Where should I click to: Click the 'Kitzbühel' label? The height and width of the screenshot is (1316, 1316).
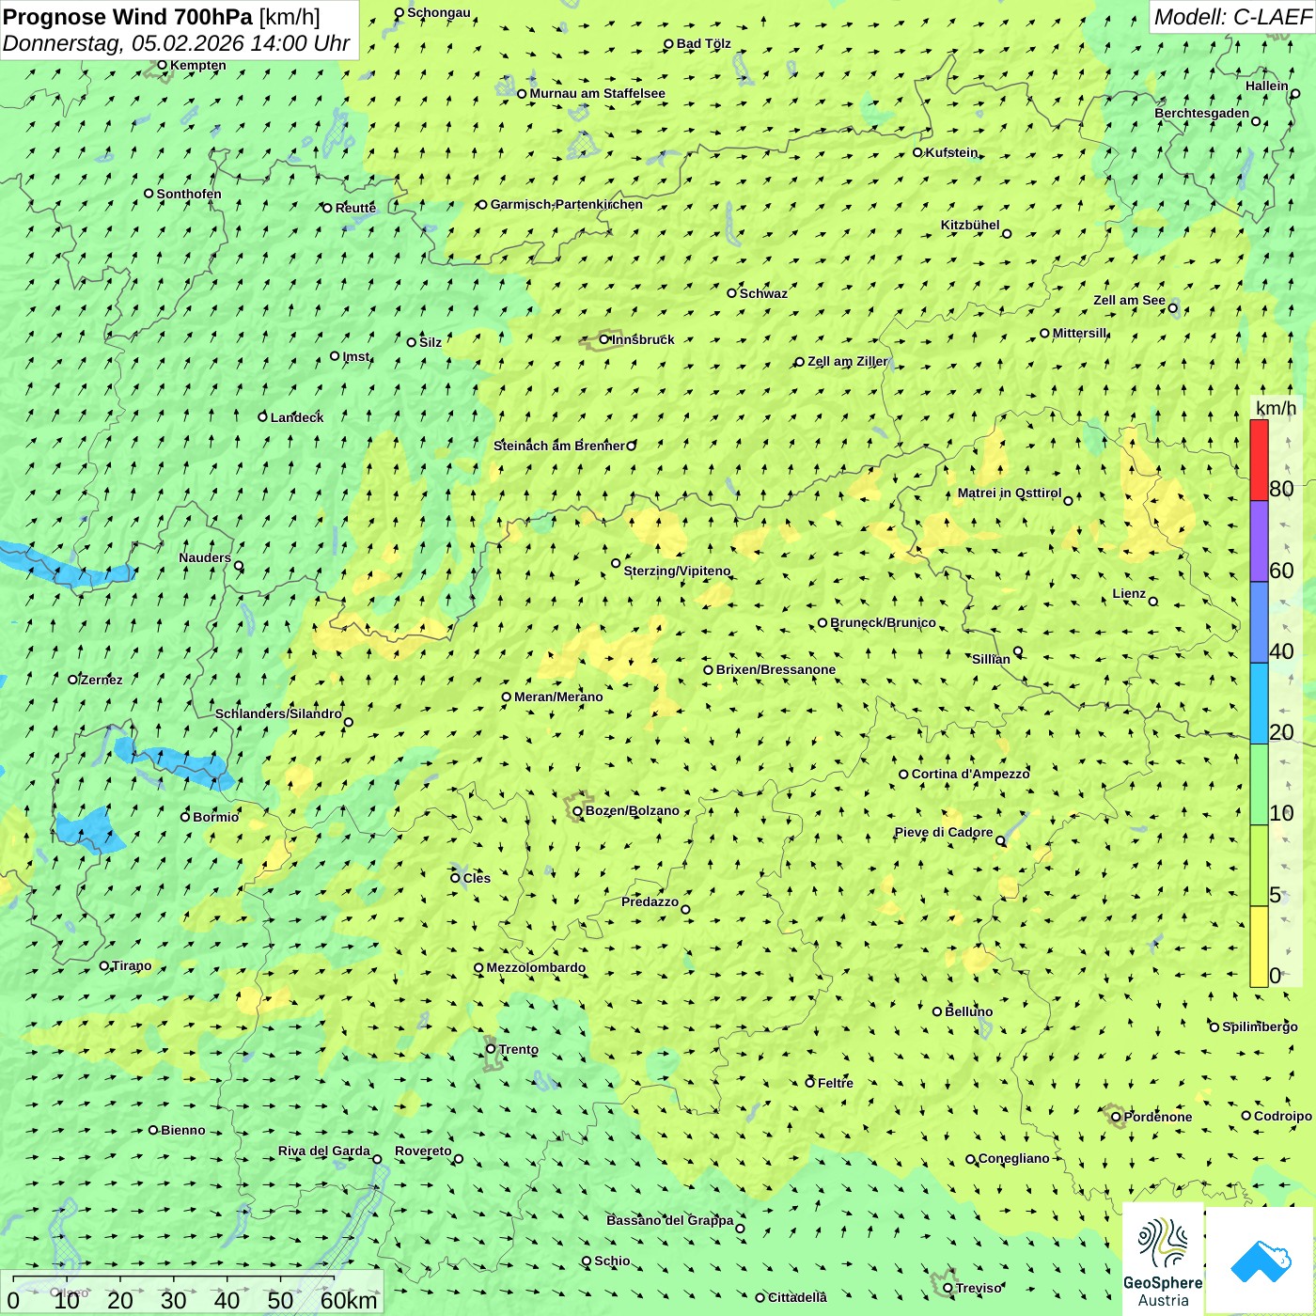click(x=970, y=225)
